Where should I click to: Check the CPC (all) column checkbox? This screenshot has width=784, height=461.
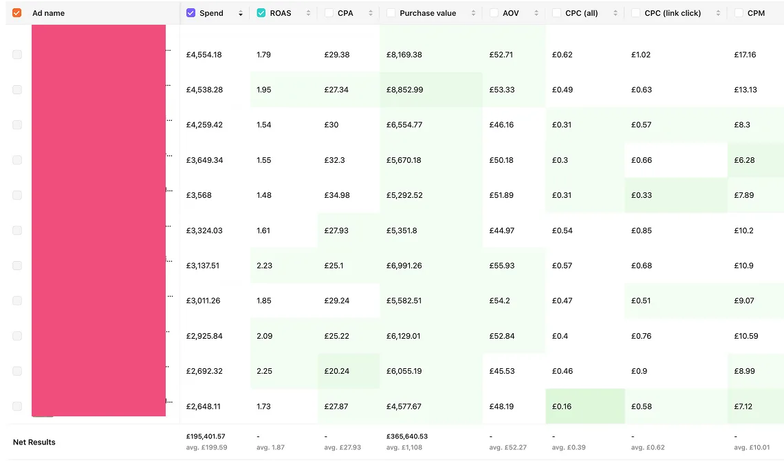pos(556,13)
